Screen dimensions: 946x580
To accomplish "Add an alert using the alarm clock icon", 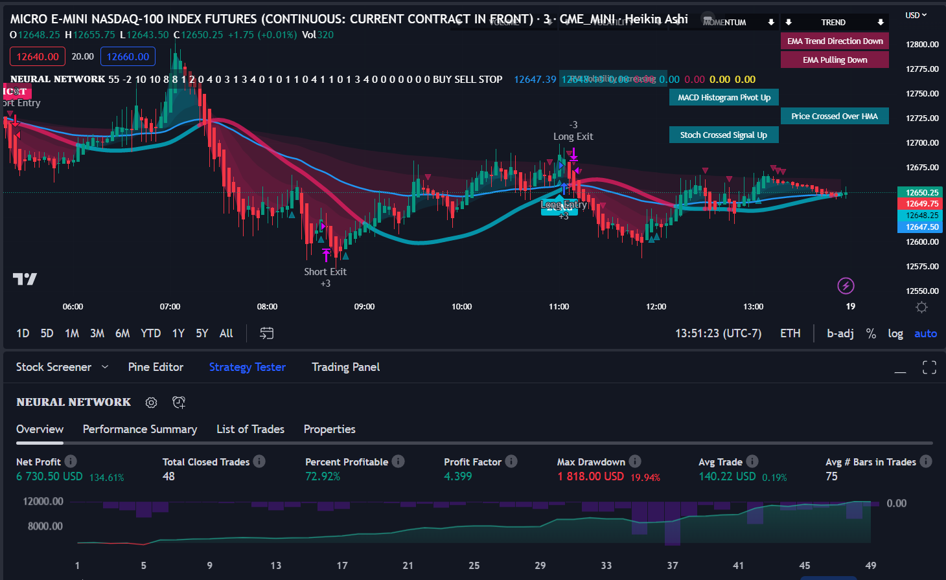I will coord(179,402).
